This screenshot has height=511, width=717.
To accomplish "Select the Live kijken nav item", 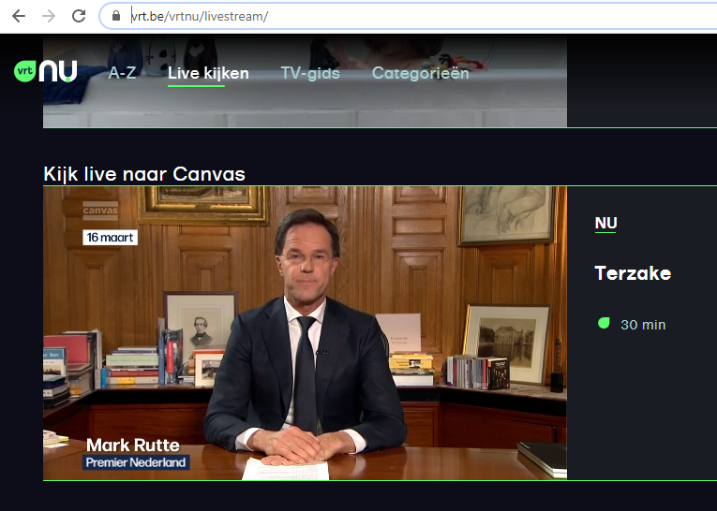I will tap(208, 73).
